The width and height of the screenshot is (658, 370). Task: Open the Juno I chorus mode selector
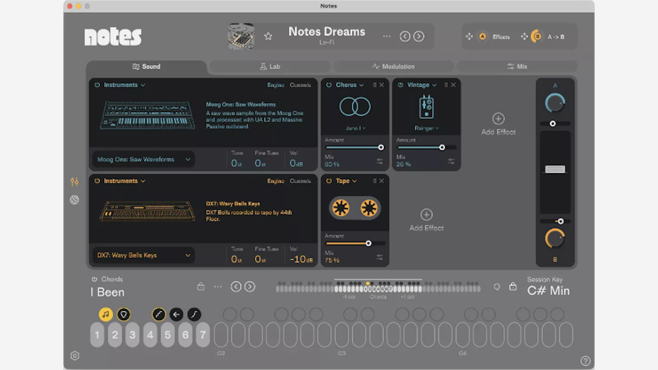[355, 128]
